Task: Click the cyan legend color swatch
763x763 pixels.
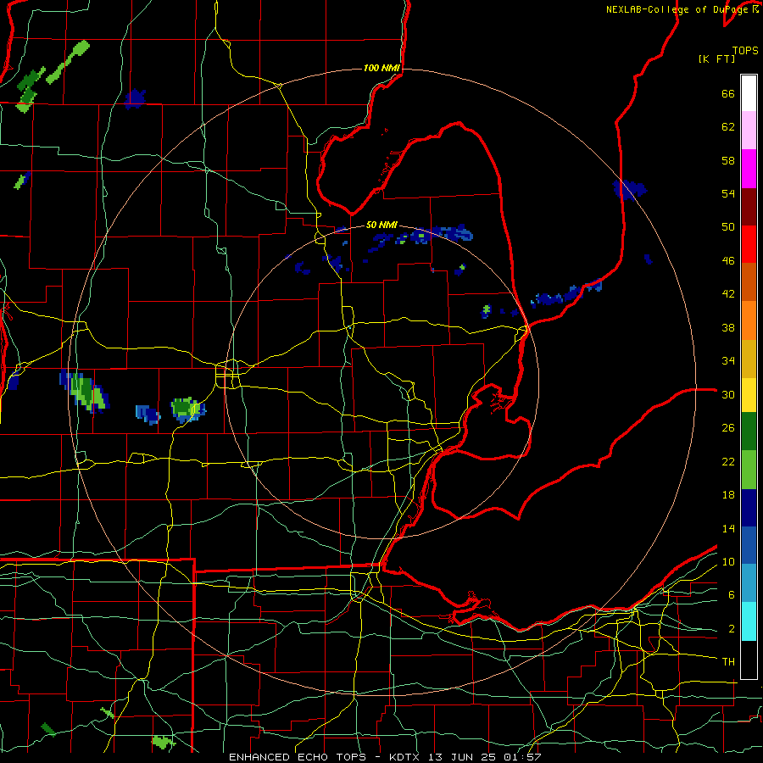Action: point(749,621)
